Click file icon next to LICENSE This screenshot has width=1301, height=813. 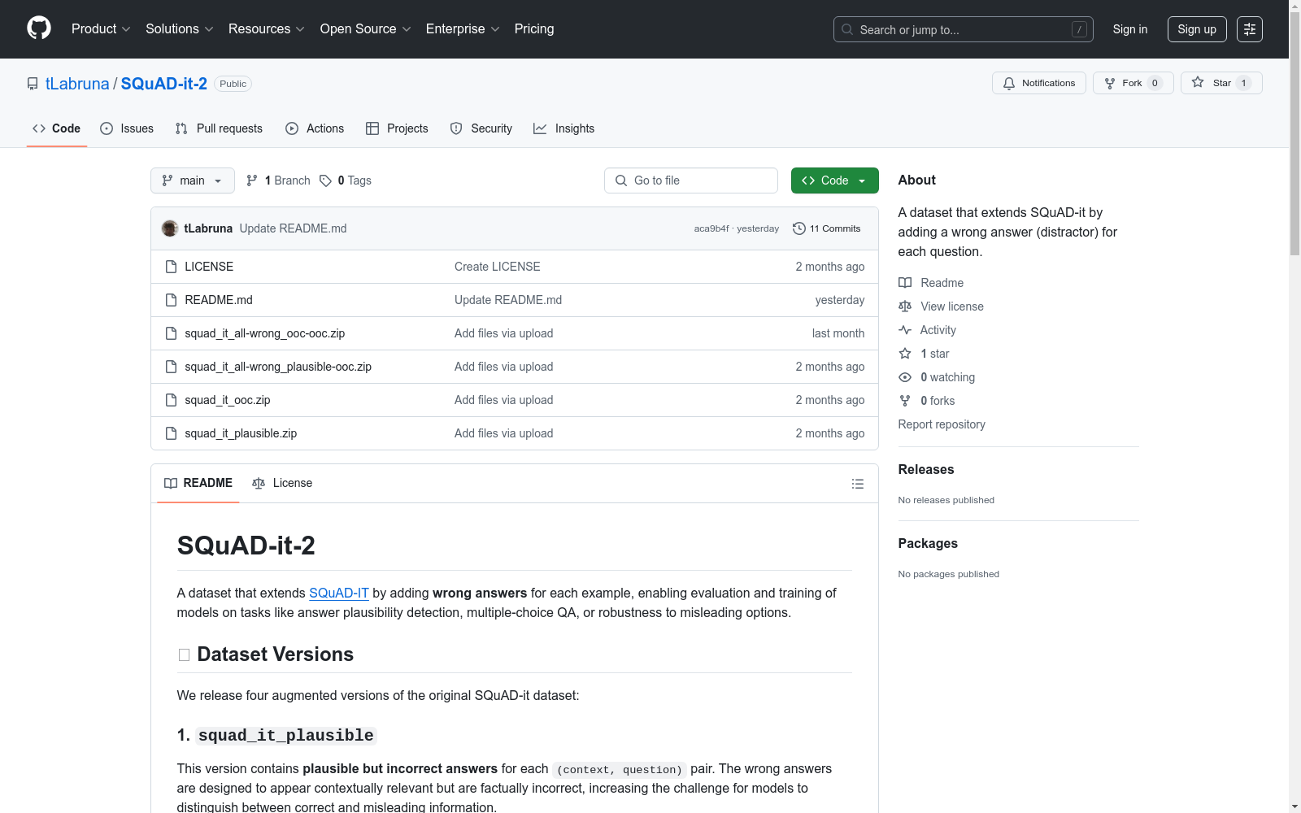[171, 267]
